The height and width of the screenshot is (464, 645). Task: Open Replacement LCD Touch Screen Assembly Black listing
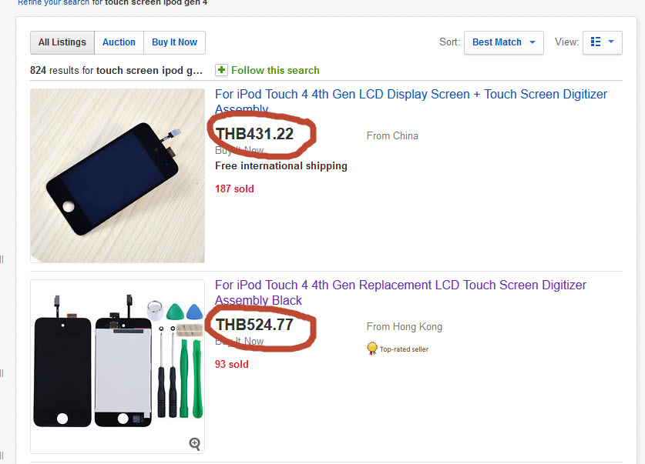[400, 285]
